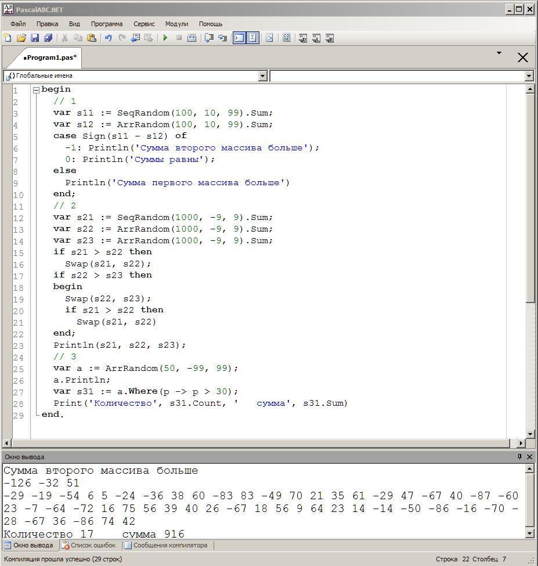Switch to the Список ошибок tab
Screen dimensions: 538x566
pyautogui.click(x=89, y=546)
